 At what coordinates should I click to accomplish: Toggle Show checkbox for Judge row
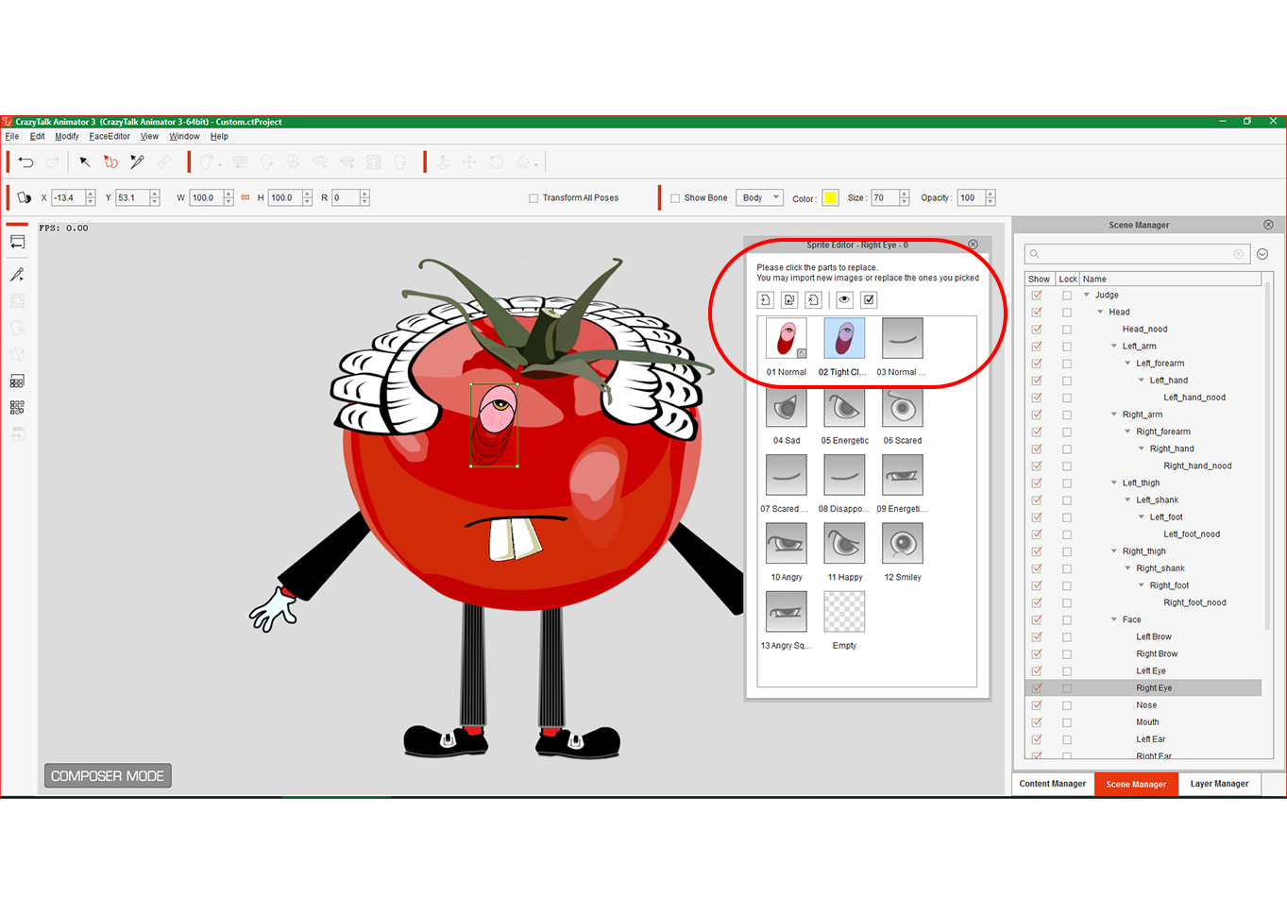point(1037,295)
